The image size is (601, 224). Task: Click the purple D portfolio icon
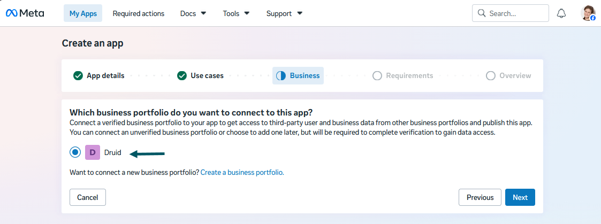click(93, 152)
